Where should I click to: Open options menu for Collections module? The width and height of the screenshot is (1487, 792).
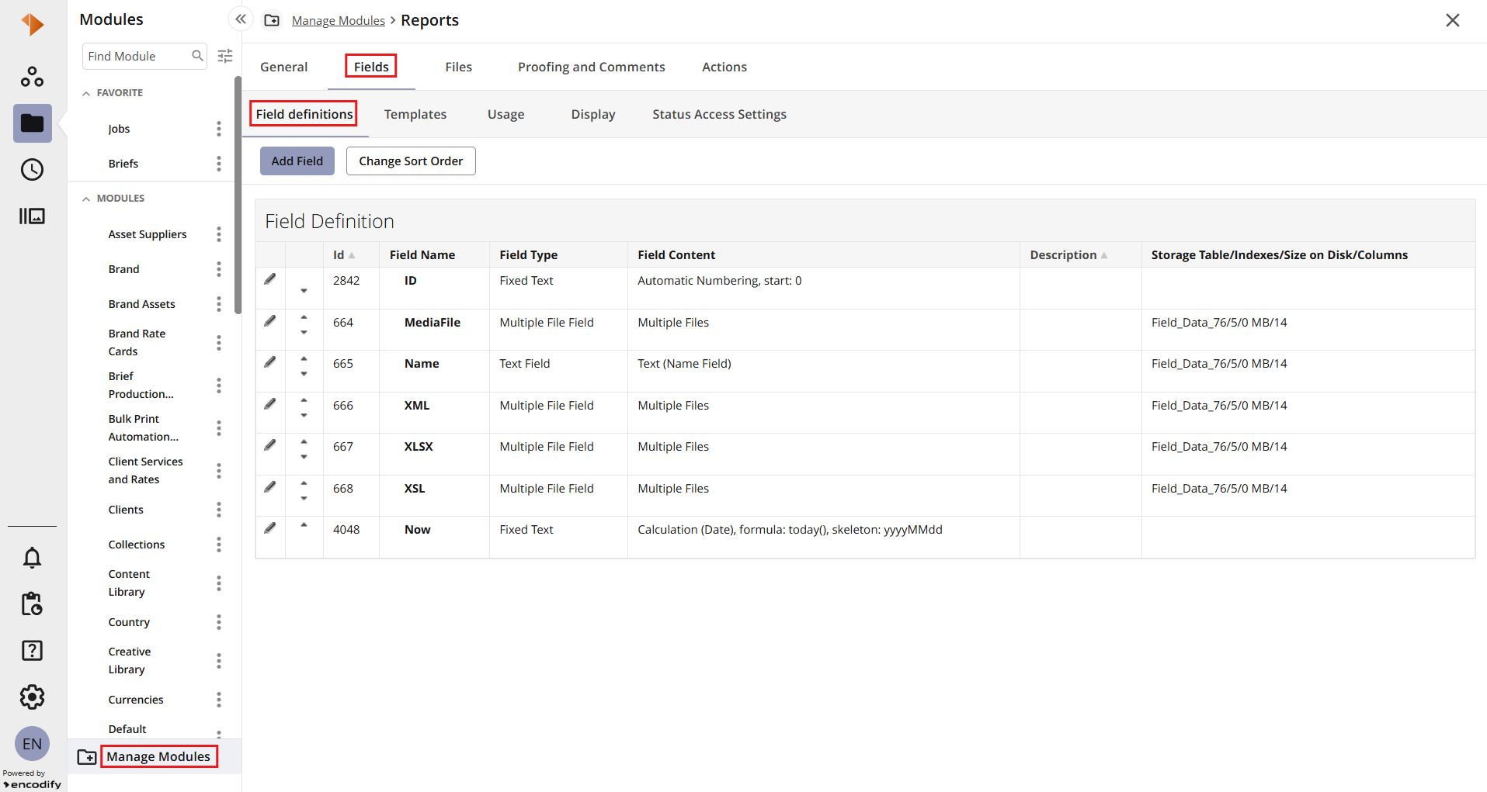pos(219,545)
